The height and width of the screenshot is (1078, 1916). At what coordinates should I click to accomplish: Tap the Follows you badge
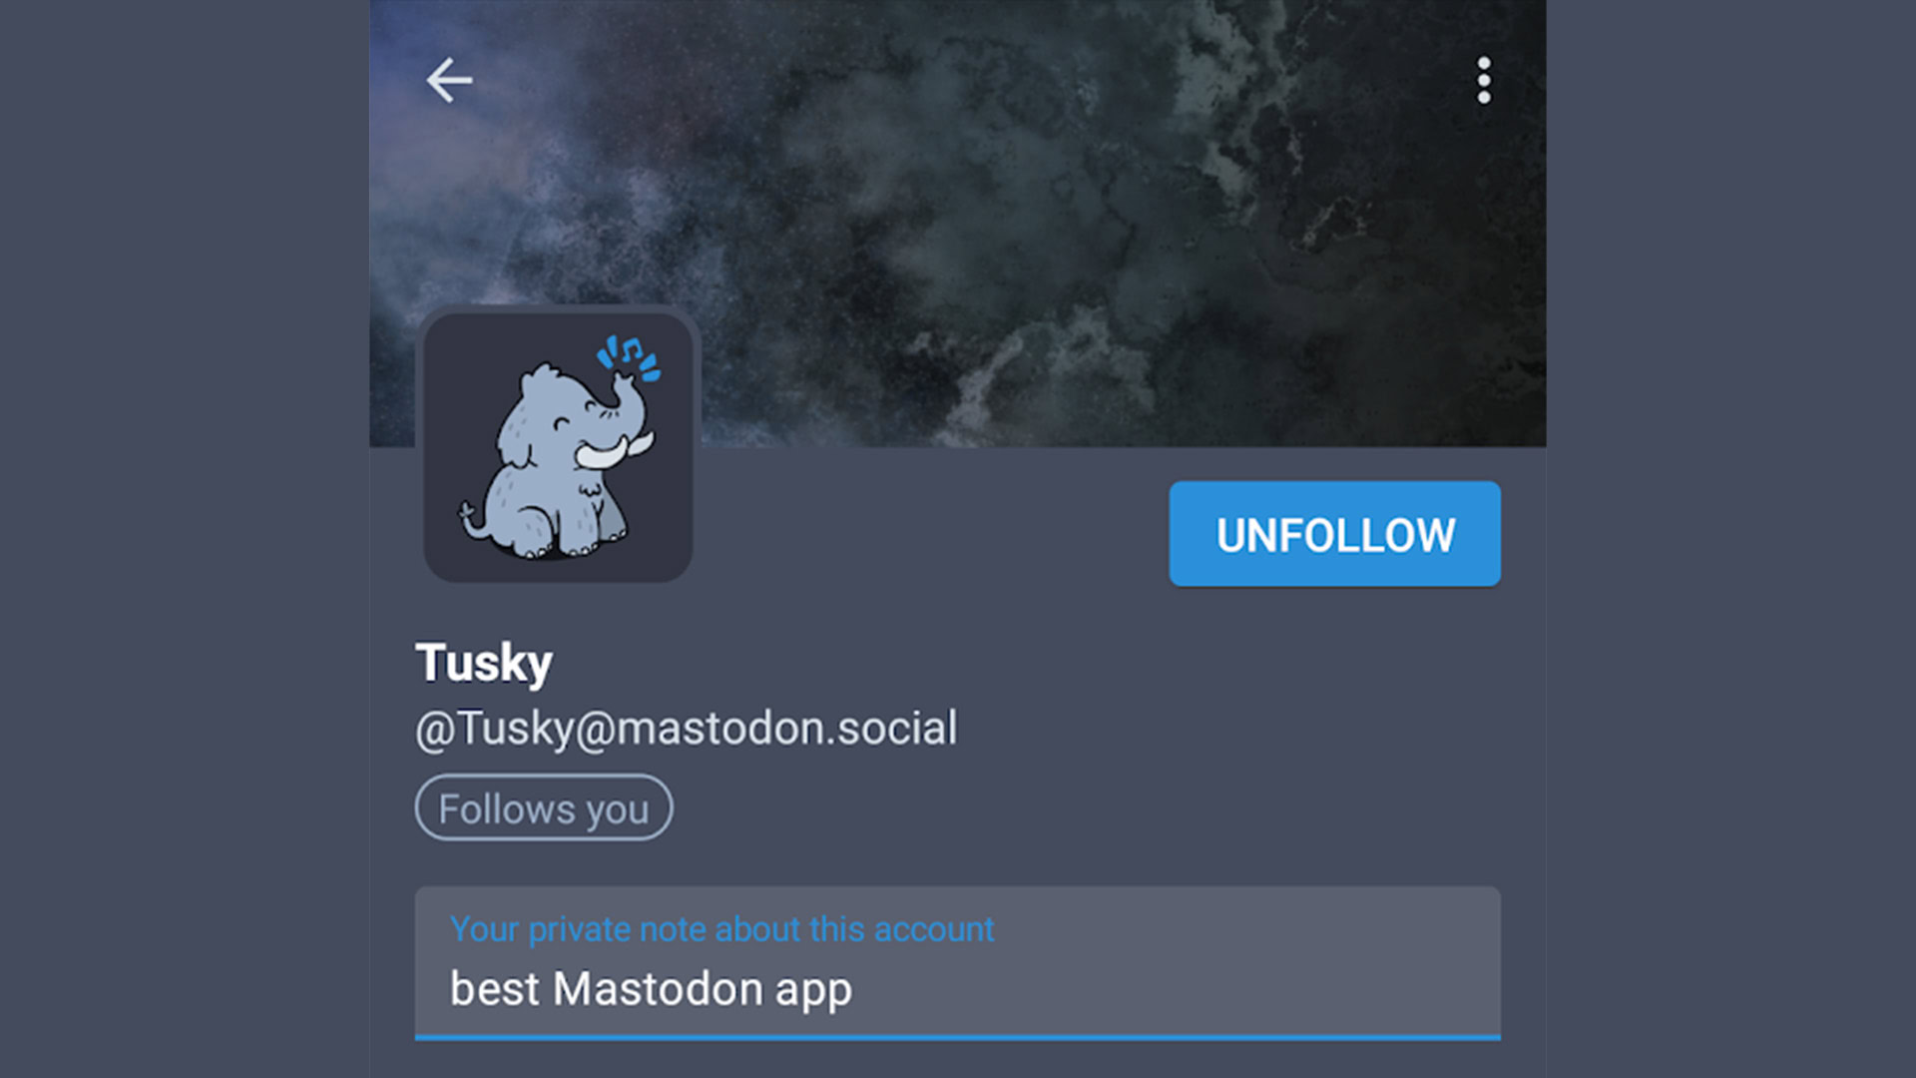(x=544, y=808)
